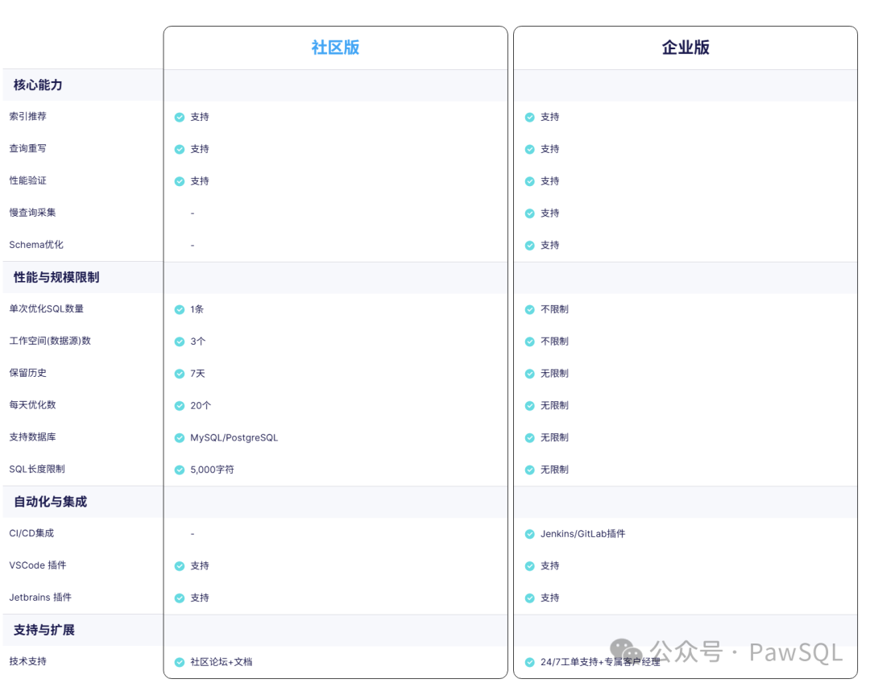The width and height of the screenshot is (870, 687).
Task: Select the 企业版 column header tab
Action: 686,48
